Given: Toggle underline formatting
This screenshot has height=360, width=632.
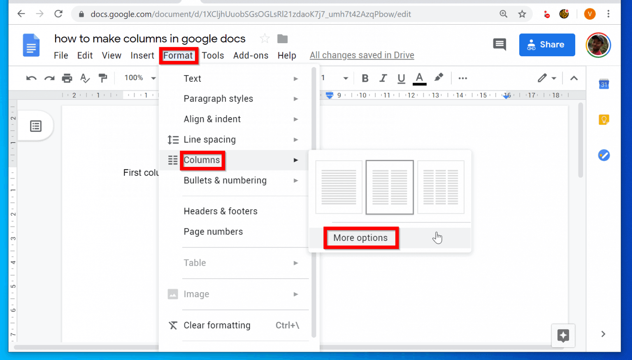Looking at the screenshot, I should coord(401,78).
